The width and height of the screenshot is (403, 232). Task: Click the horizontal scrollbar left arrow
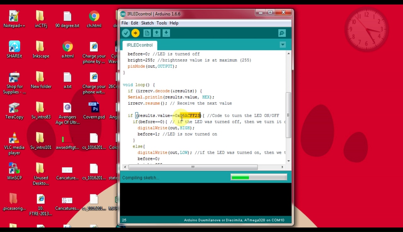click(x=125, y=167)
